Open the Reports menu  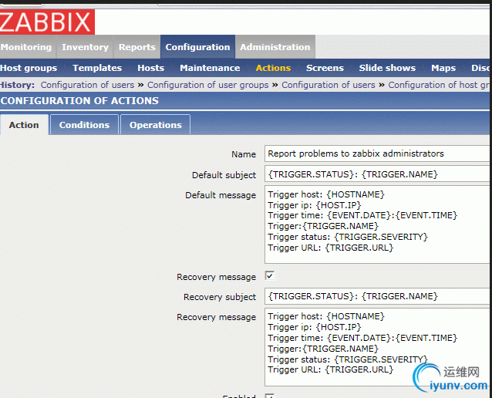click(136, 47)
